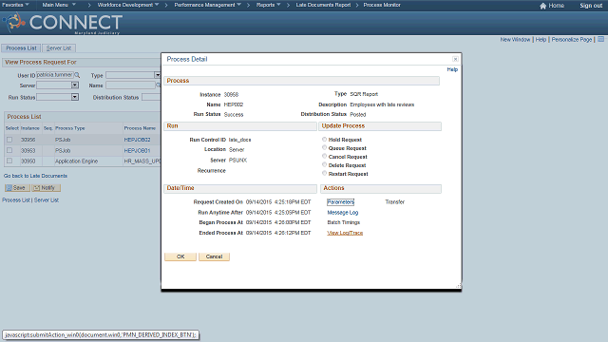Go to Late Documents Report breadcrumb
This screenshot has width=608, height=342.
(323, 5)
